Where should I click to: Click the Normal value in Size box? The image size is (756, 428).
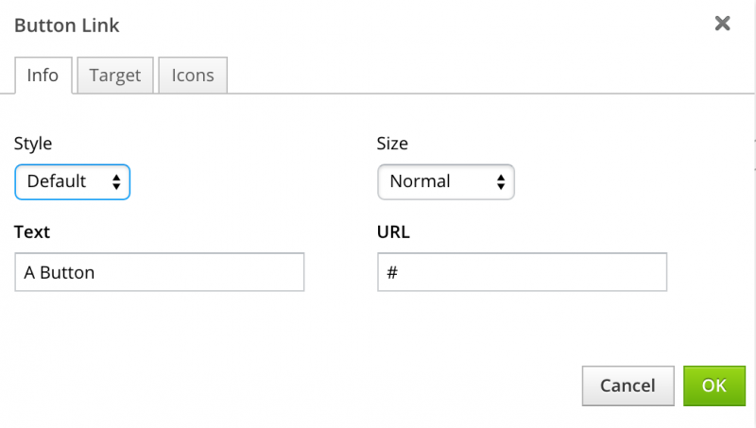click(420, 181)
